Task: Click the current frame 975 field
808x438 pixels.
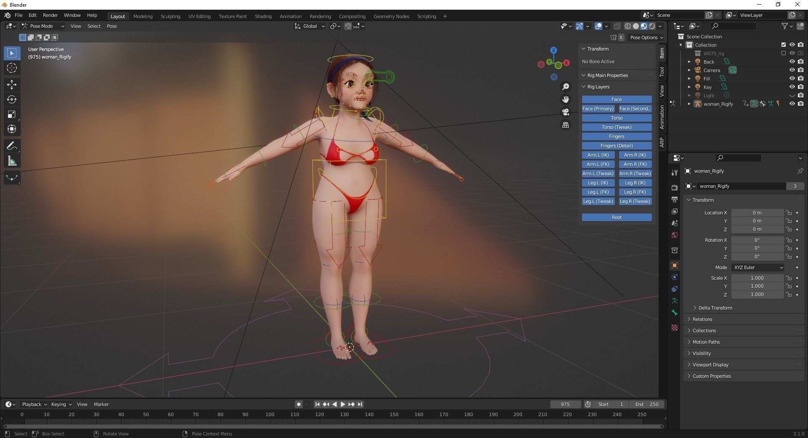Action: tap(565, 404)
